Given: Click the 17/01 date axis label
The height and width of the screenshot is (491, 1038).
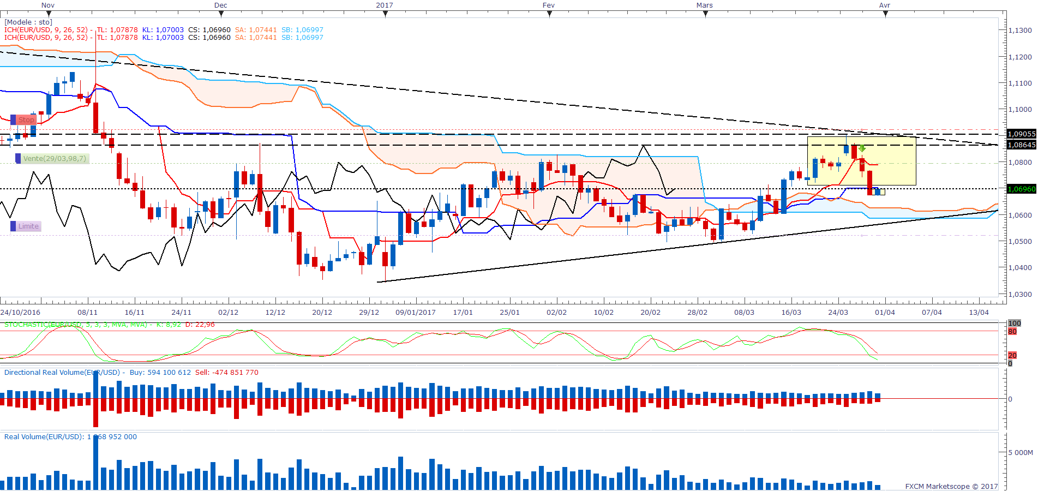Looking at the screenshot, I should (463, 313).
